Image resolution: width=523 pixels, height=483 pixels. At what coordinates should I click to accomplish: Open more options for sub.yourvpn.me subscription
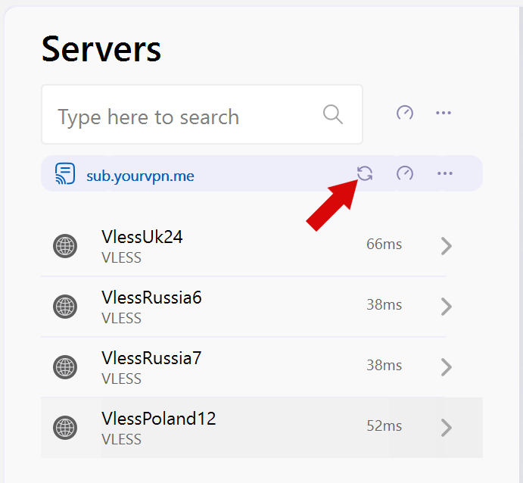coord(444,173)
